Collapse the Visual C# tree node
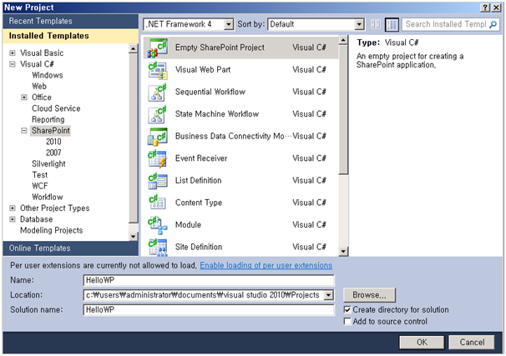This screenshot has height=356, width=506. point(13,64)
